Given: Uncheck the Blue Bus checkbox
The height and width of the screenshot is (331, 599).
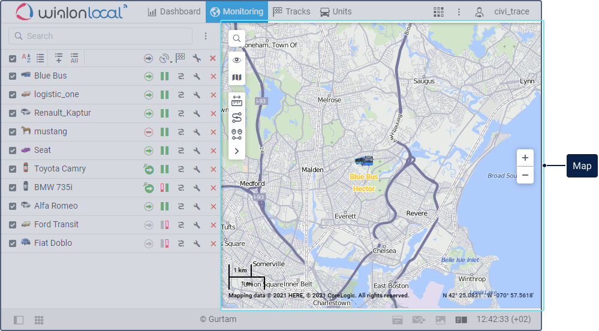Looking at the screenshot, I should (13, 76).
